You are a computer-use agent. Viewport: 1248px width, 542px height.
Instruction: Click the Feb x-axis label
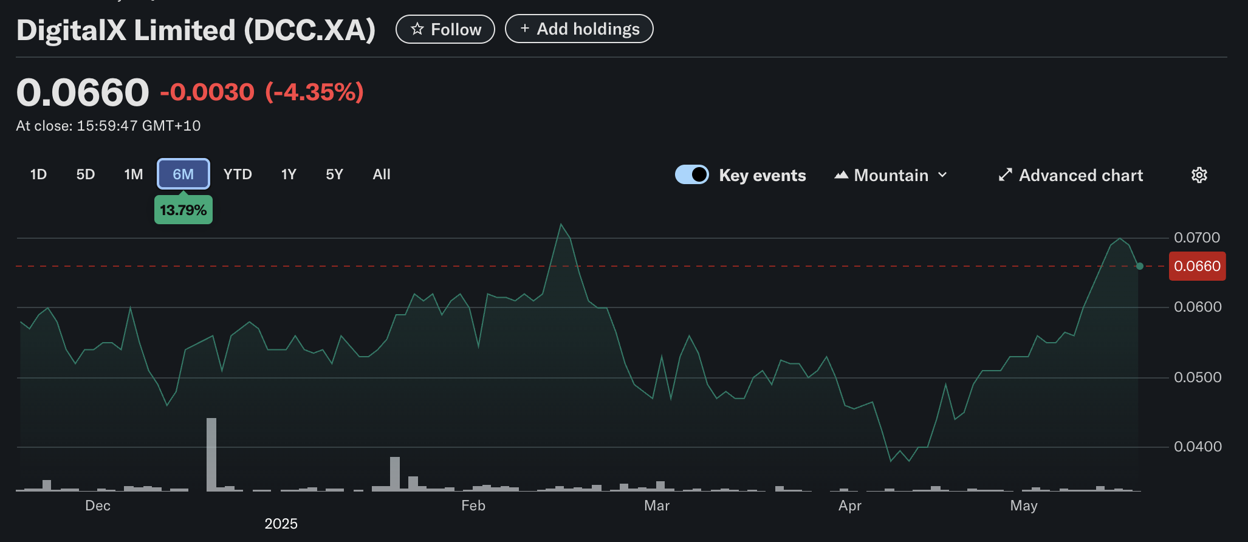tap(473, 506)
